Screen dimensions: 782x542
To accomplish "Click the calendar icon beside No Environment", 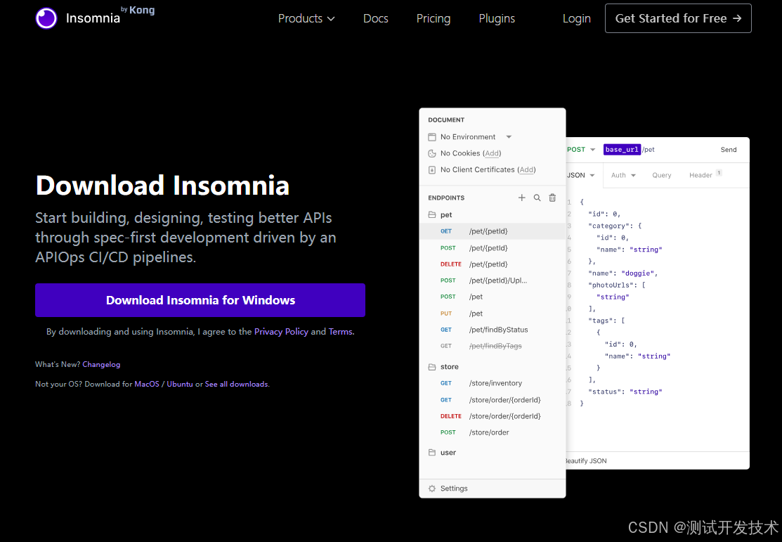I will [432, 137].
